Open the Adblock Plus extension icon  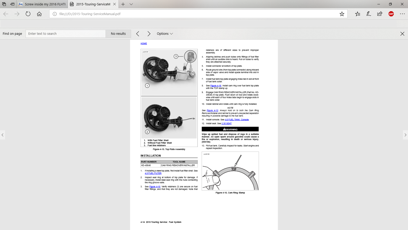coord(391,14)
